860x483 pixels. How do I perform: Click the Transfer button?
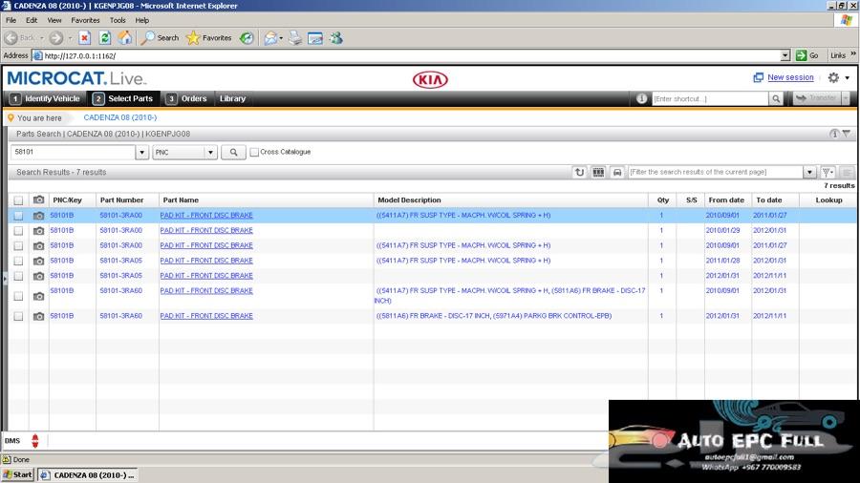[817, 98]
